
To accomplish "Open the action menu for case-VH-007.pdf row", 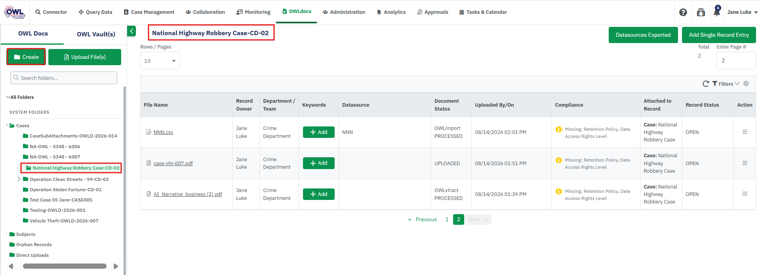I will 745,163.
